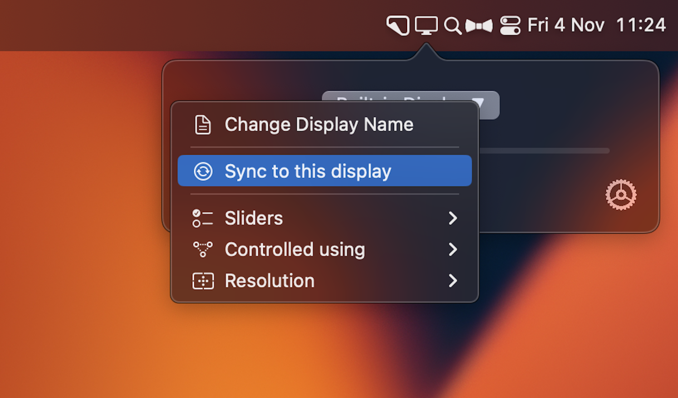Select the Resolution menu item label
Viewport: 678px width, 398px height.
pos(270,281)
